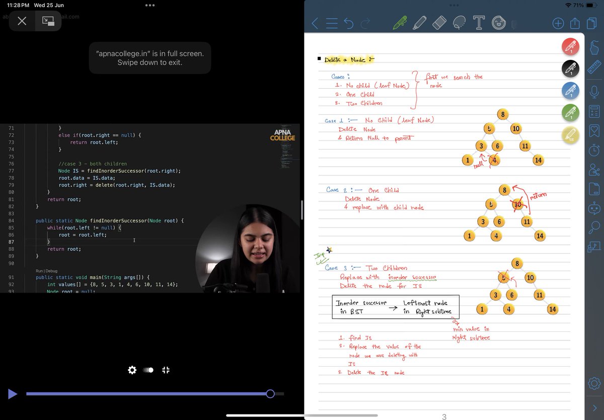Tap the Wi-Fi status icon
This screenshot has width=604, height=420.
569,5
